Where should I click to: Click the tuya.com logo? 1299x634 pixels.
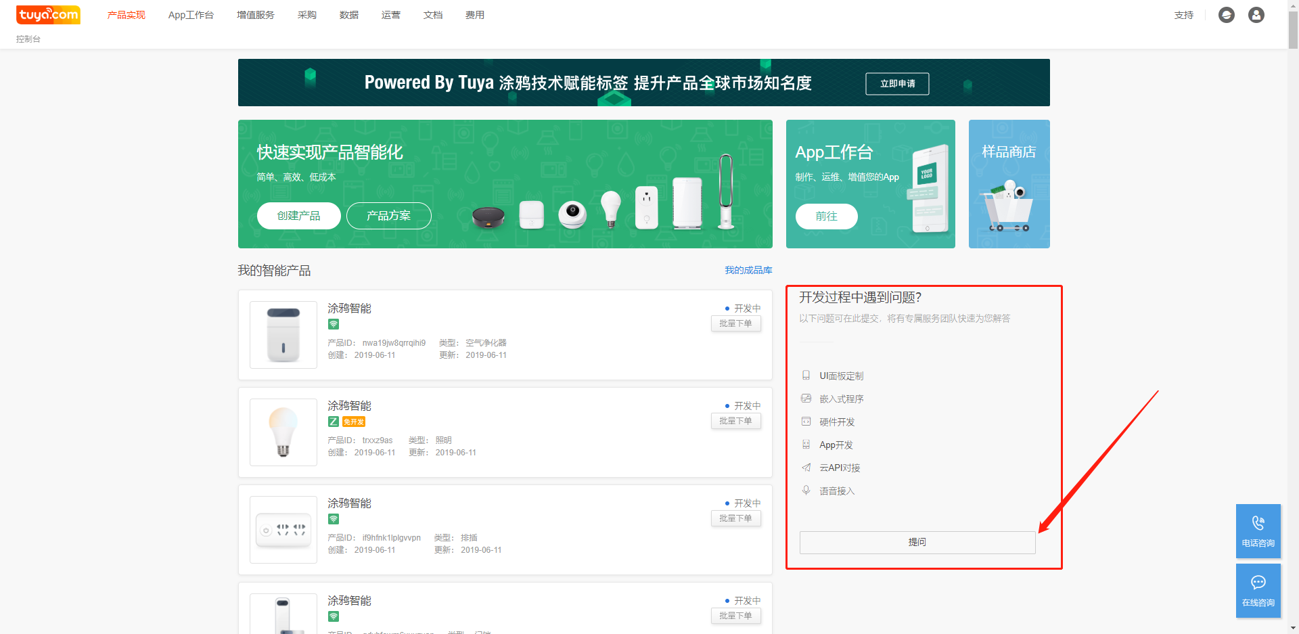click(x=48, y=15)
